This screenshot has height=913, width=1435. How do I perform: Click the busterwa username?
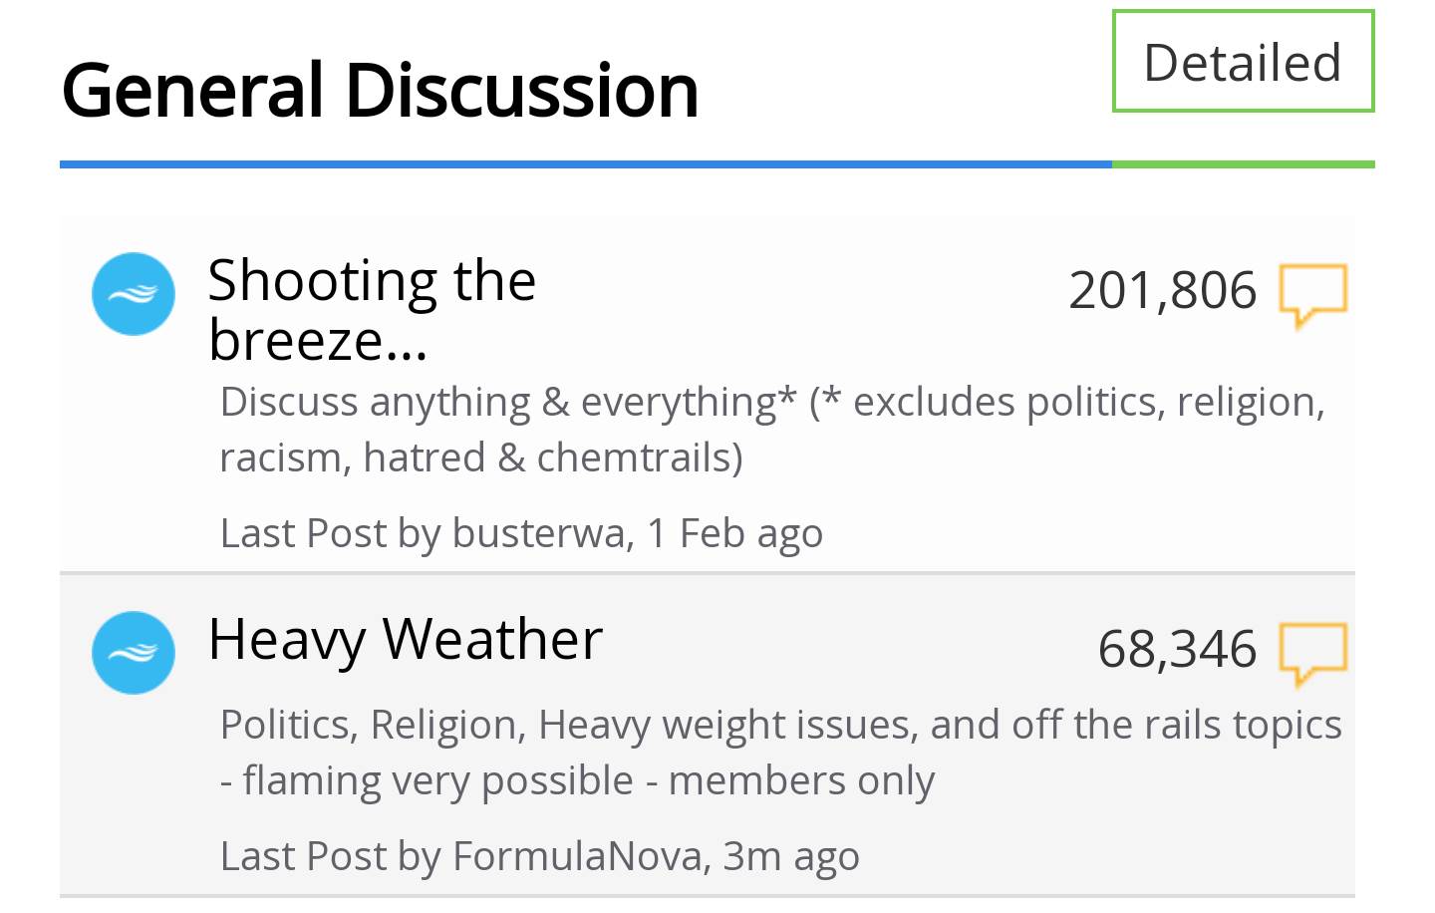pos(541,533)
